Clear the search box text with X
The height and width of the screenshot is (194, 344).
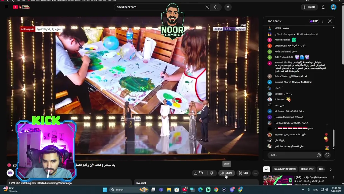pos(207,7)
